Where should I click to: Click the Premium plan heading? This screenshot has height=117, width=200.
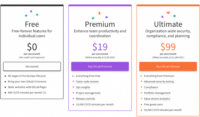[x=100, y=24]
